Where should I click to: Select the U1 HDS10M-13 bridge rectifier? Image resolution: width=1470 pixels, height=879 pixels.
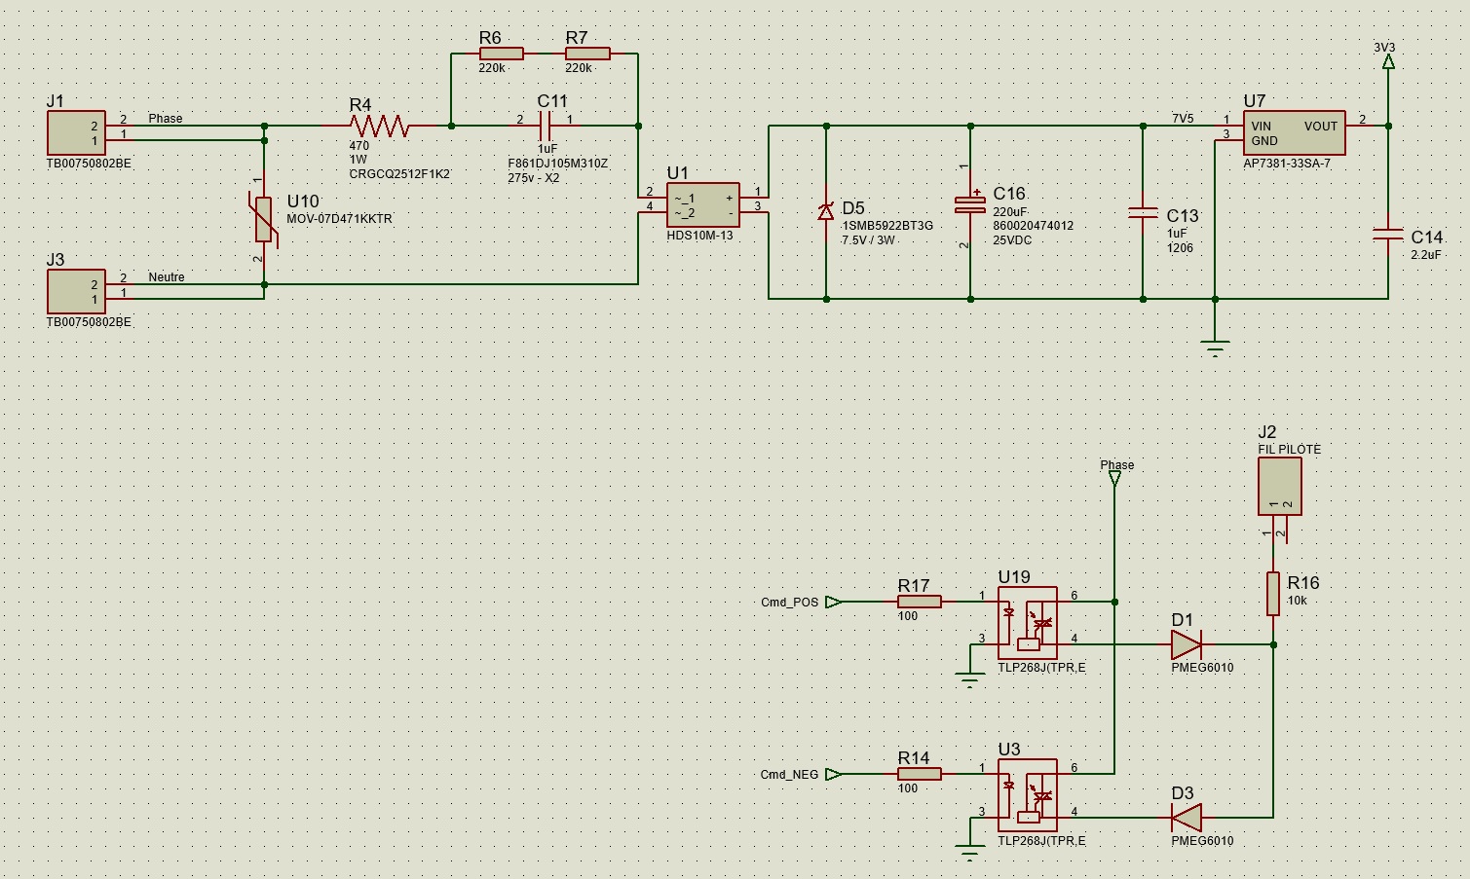click(x=702, y=205)
